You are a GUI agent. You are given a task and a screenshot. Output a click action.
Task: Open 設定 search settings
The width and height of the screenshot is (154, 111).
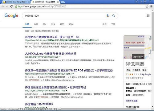(104, 24)
